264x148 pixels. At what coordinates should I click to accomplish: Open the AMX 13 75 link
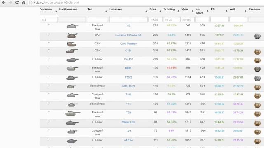coord(128,86)
